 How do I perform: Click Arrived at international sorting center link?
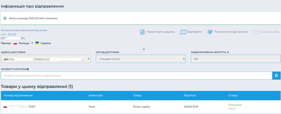coord(24,30)
